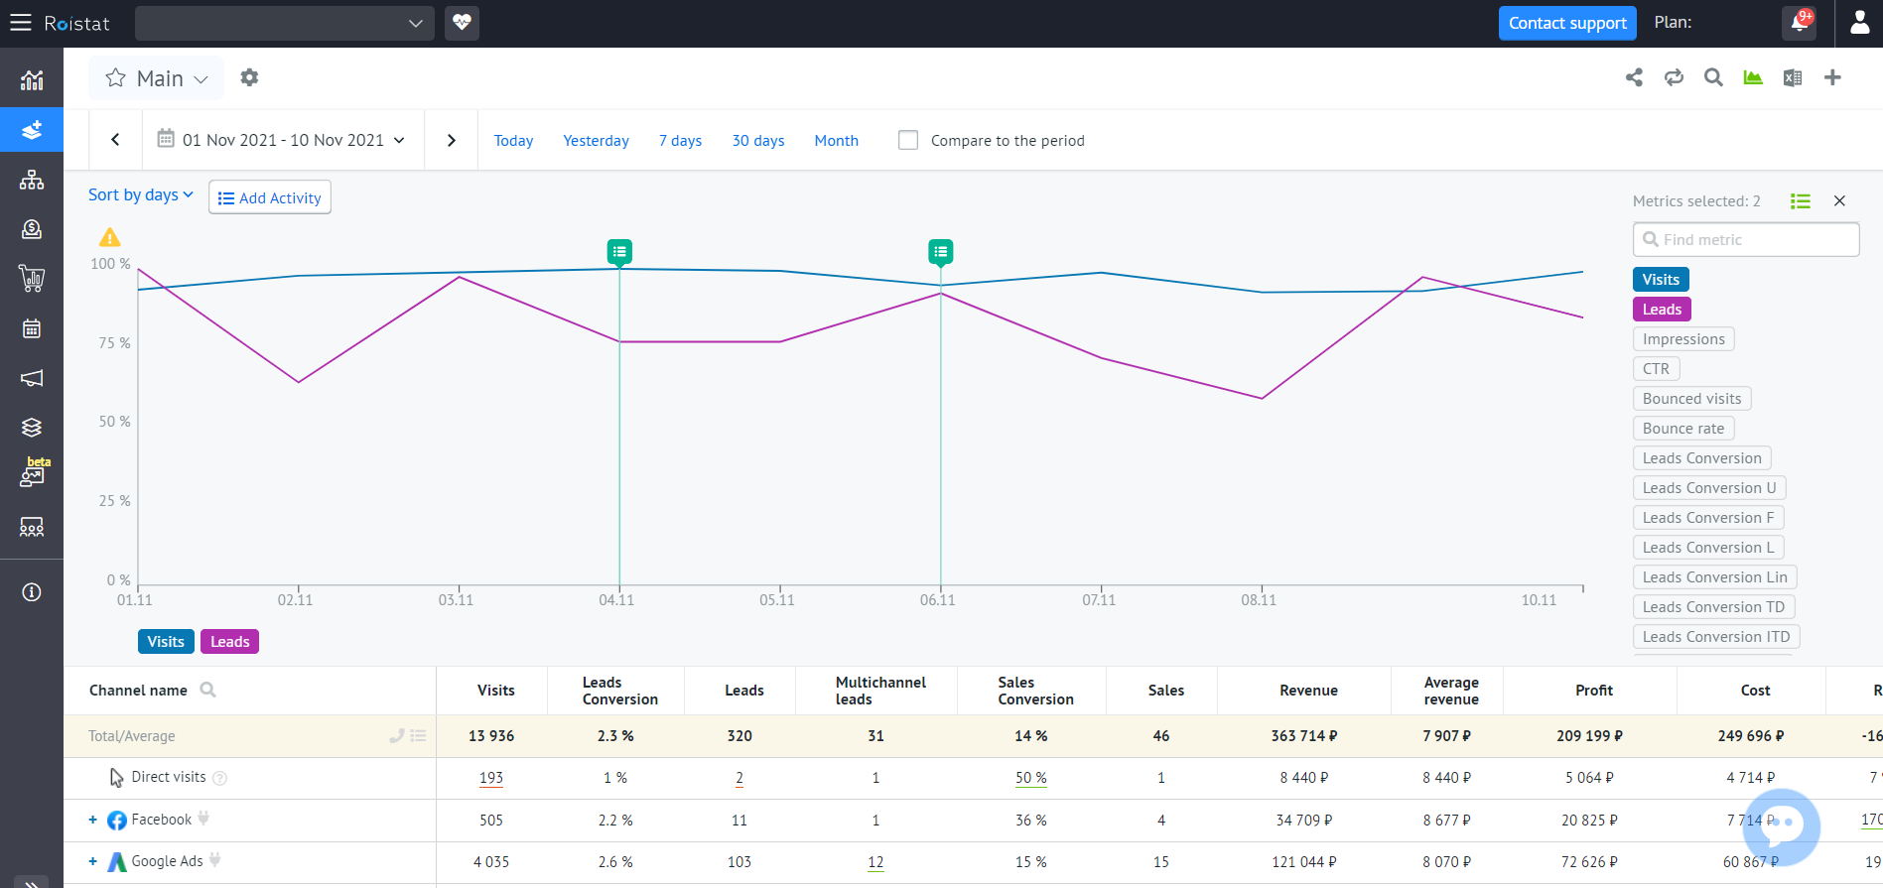Click the search magnifier in toolbar
The width and height of the screenshot is (1883, 888).
pos(1713,77)
